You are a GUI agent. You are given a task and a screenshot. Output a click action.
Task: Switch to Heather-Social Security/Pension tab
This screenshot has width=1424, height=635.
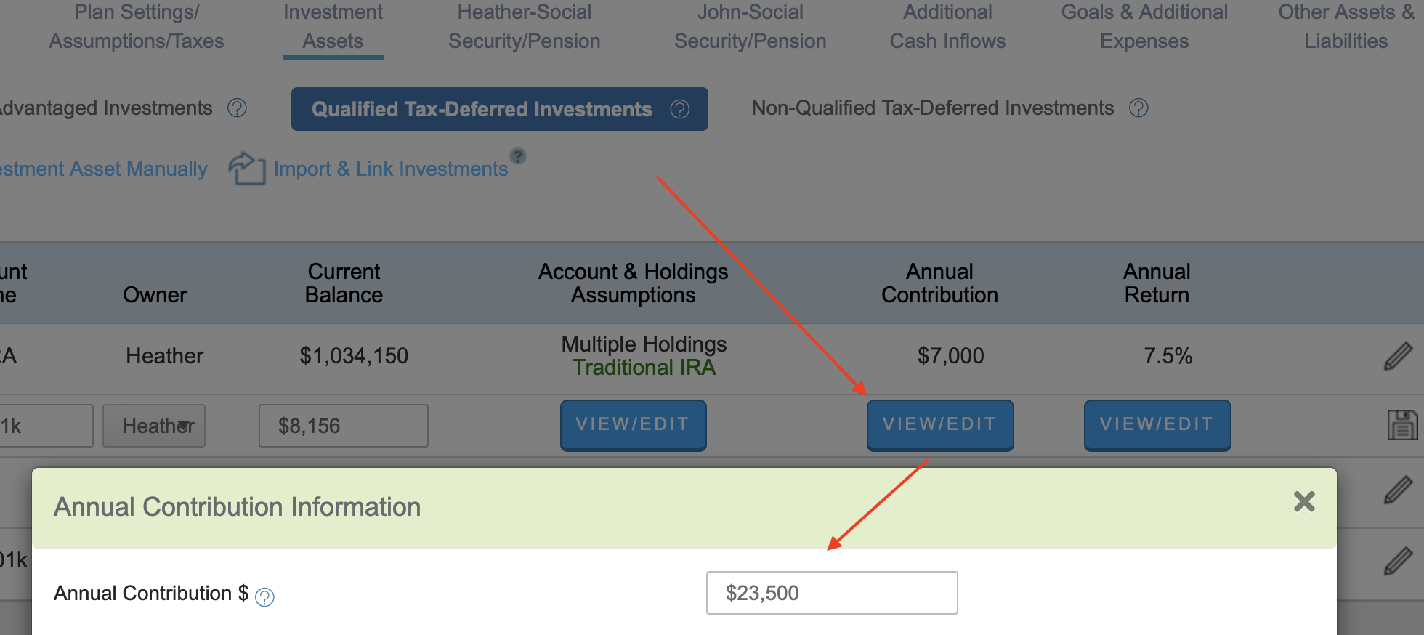524,27
